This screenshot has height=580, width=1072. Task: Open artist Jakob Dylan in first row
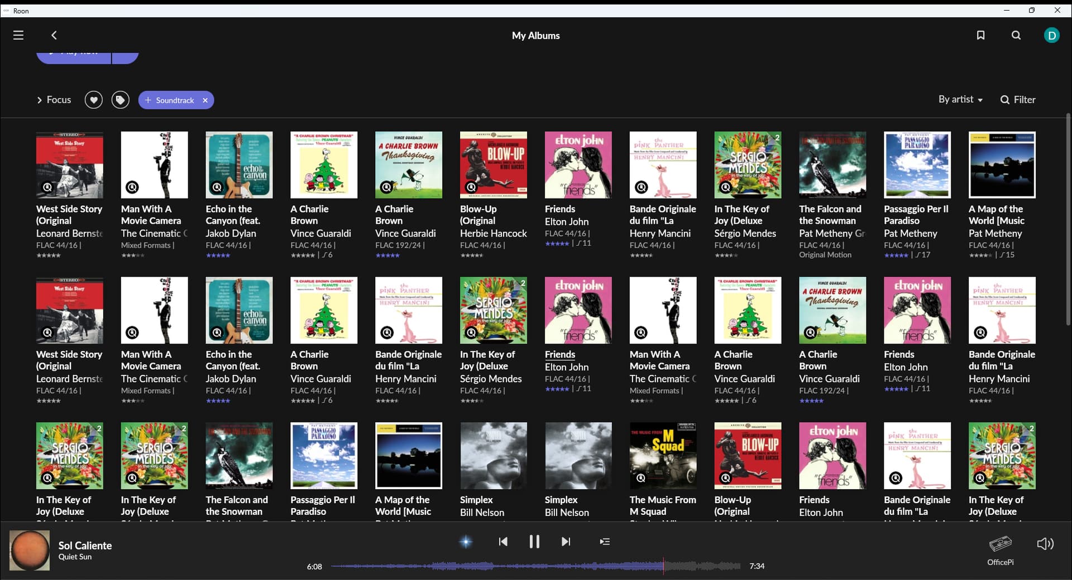[231, 233]
